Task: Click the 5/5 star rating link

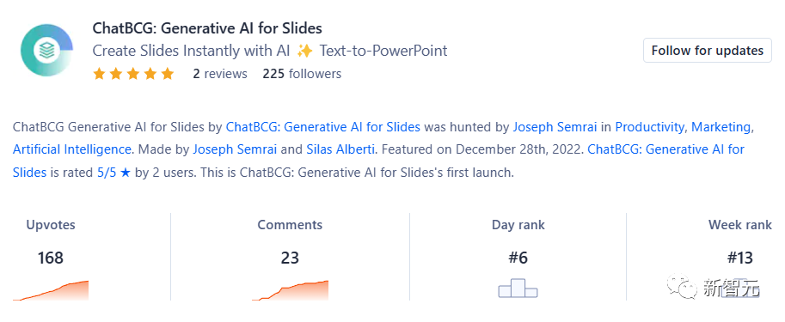Action: click(114, 173)
